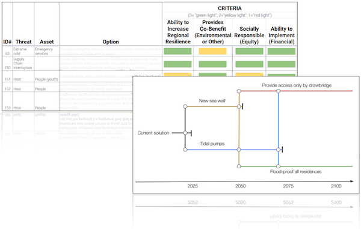Click green Regional Resilience cell in row 150
This screenshot has height=229, width=361.
(177, 64)
